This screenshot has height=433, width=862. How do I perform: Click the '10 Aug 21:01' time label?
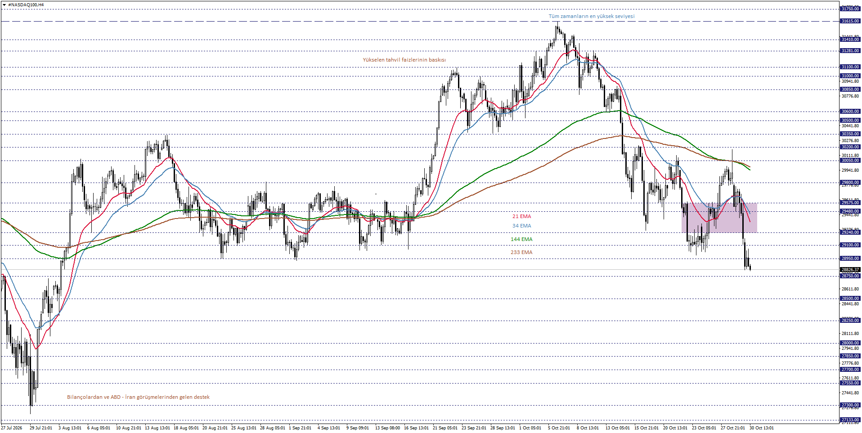pos(129,428)
